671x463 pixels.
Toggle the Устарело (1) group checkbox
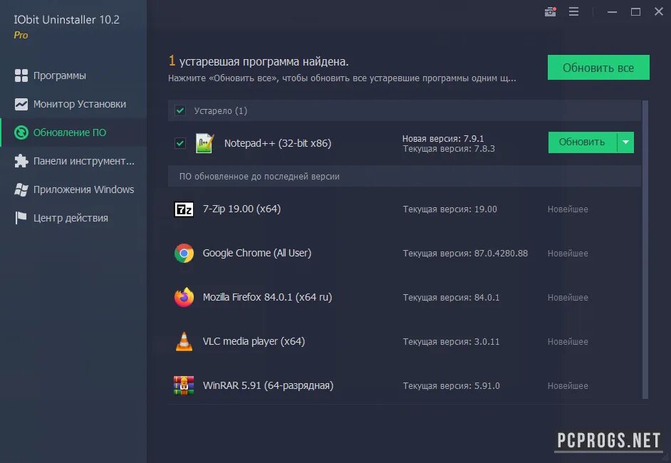point(180,111)
